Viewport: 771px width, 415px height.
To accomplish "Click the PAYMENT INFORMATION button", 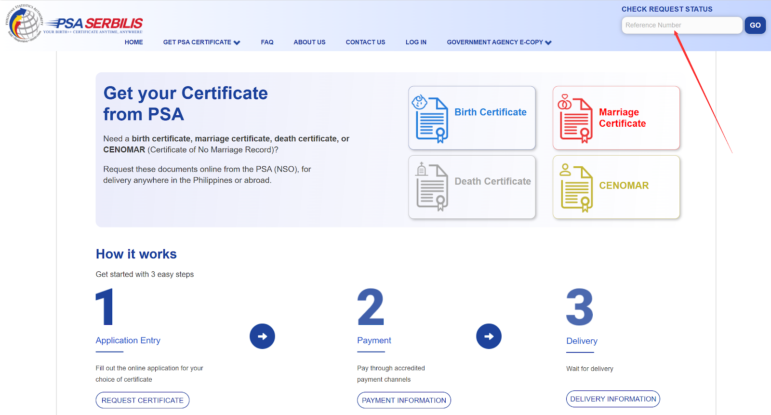I will [404, 400].
